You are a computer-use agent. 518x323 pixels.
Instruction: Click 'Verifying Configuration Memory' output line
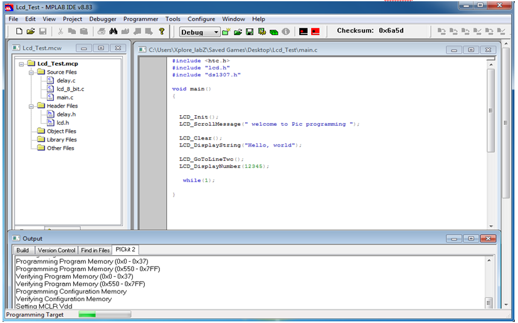click(64, 299)
